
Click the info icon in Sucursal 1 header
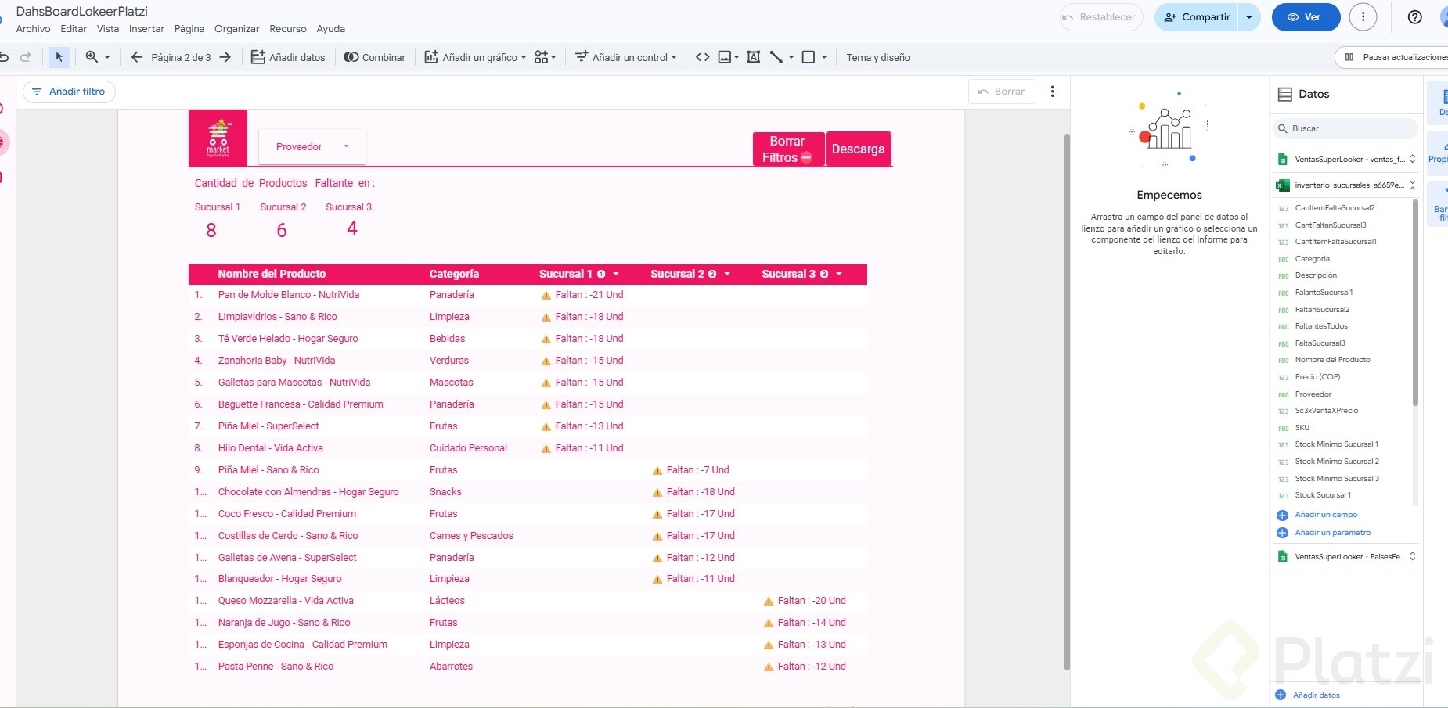point(601,275)
